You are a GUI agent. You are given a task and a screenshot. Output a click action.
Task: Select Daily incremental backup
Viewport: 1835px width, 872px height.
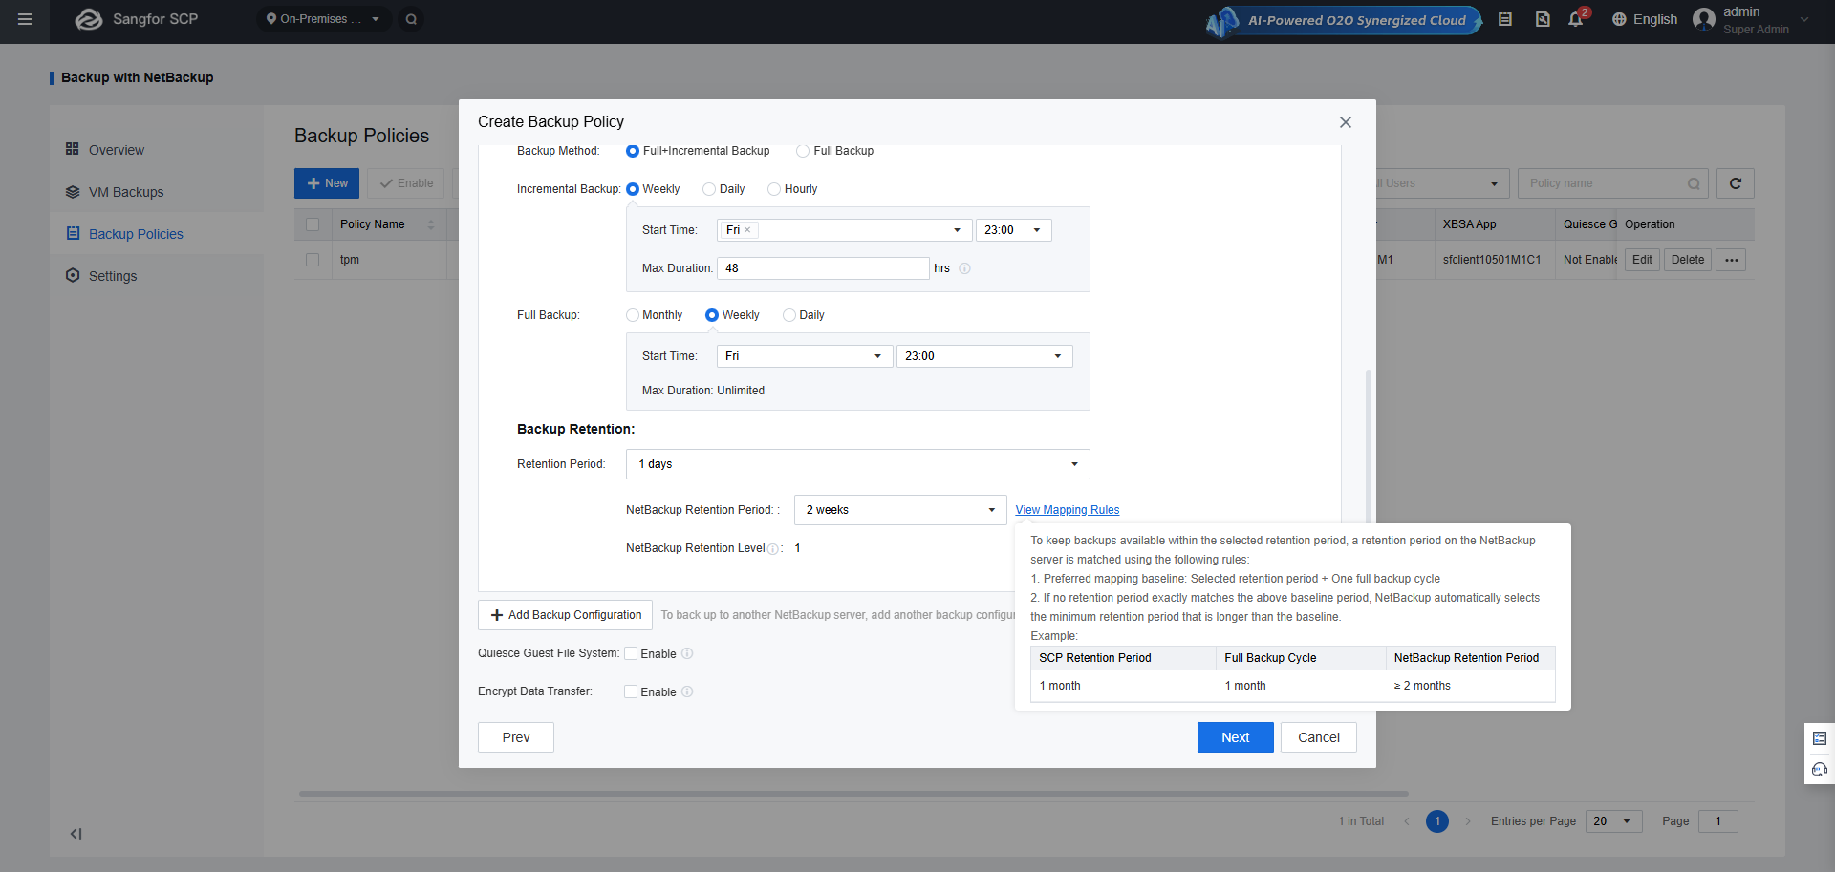click(709, 189)
